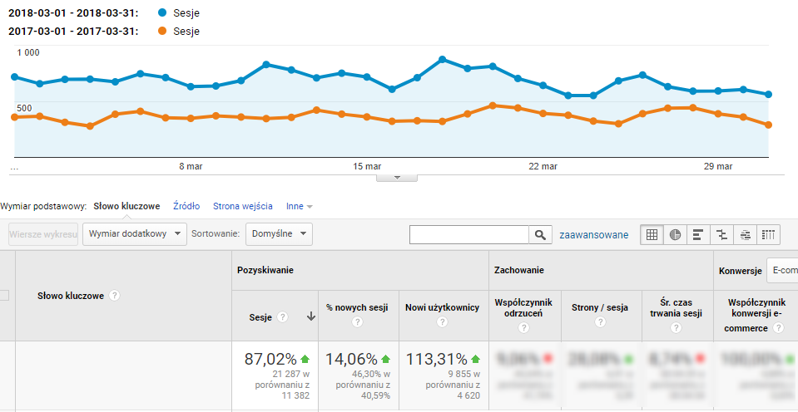The width and height of the screenshot is (798, 412).
Task: Collapse the chart using the handle below it
Action: [397, 177]
